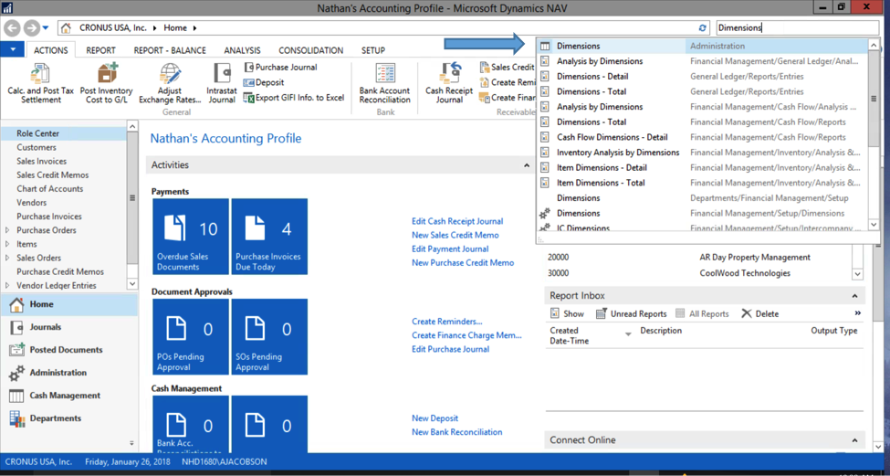Open Cash Flow Dimensions - Detail result

(702, 137)
